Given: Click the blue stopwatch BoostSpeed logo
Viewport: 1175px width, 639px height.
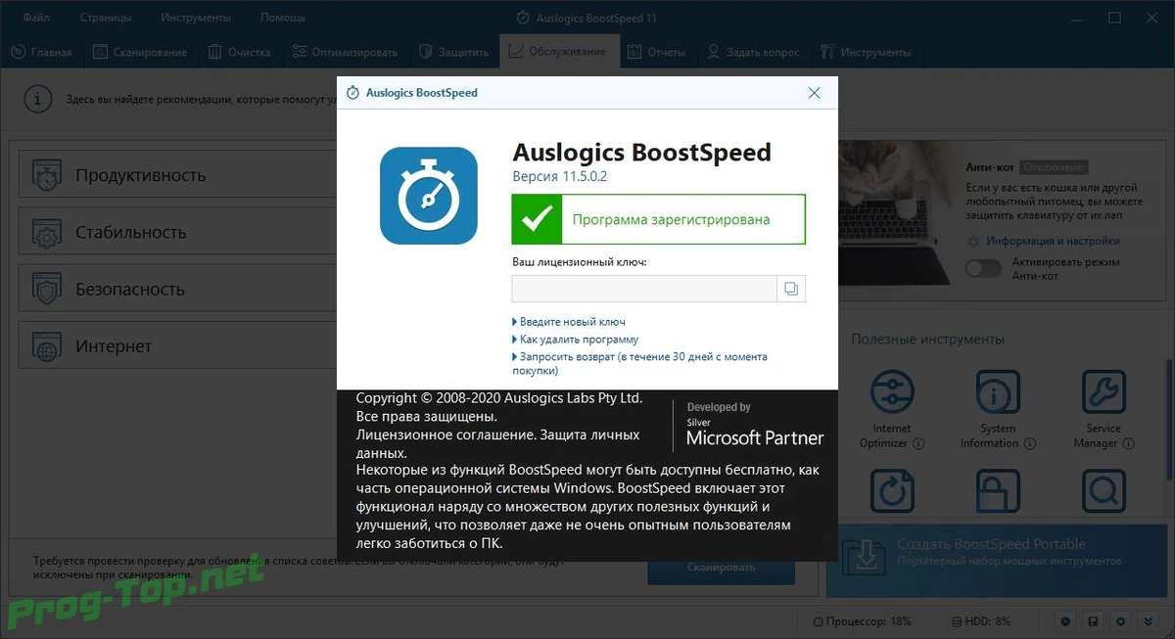Looking at the screenshot, I should pyautogui.click(x=429, y=196).
